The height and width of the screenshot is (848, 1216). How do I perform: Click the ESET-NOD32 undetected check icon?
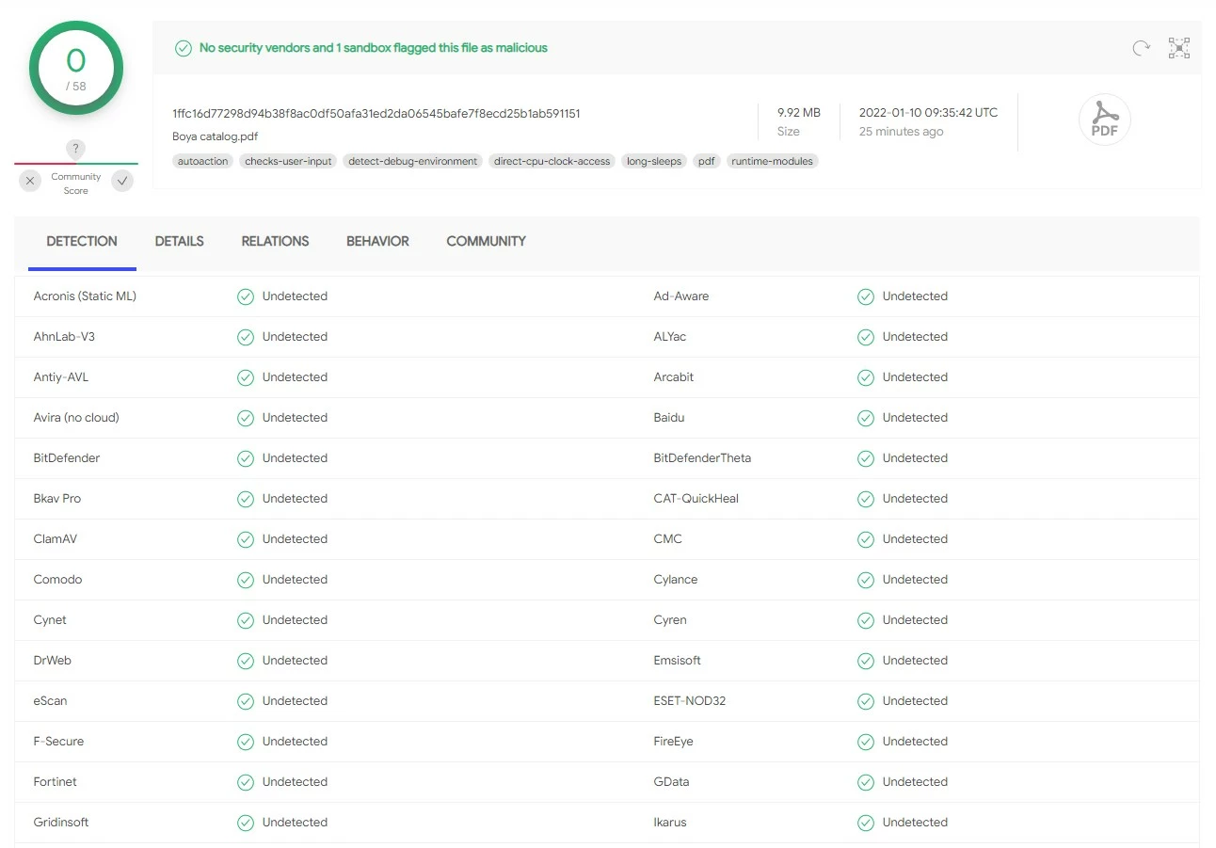click(x=866, y=701)
